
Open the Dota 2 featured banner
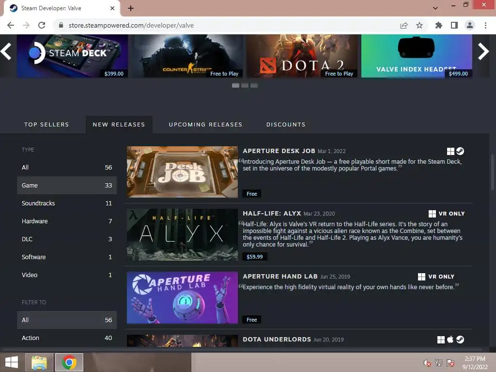[x=302, y=56]
